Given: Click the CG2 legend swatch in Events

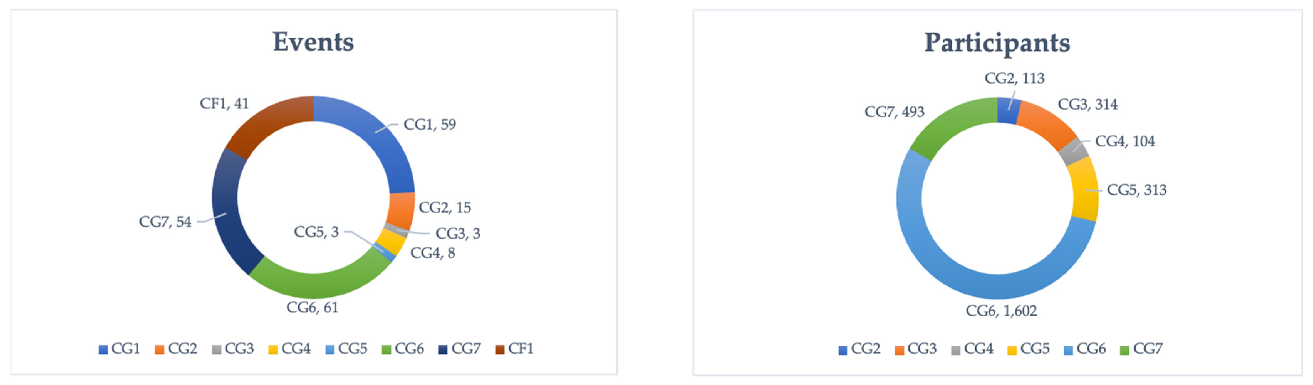Looking at the screenshot, I should [159, 349].
